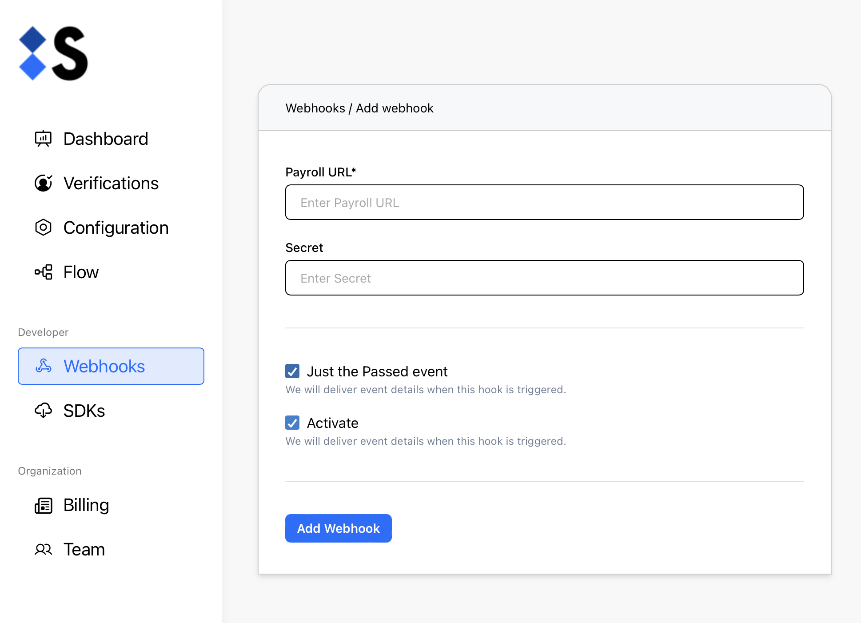Uncheck Just the Passed event checkbox

point(292,371)
